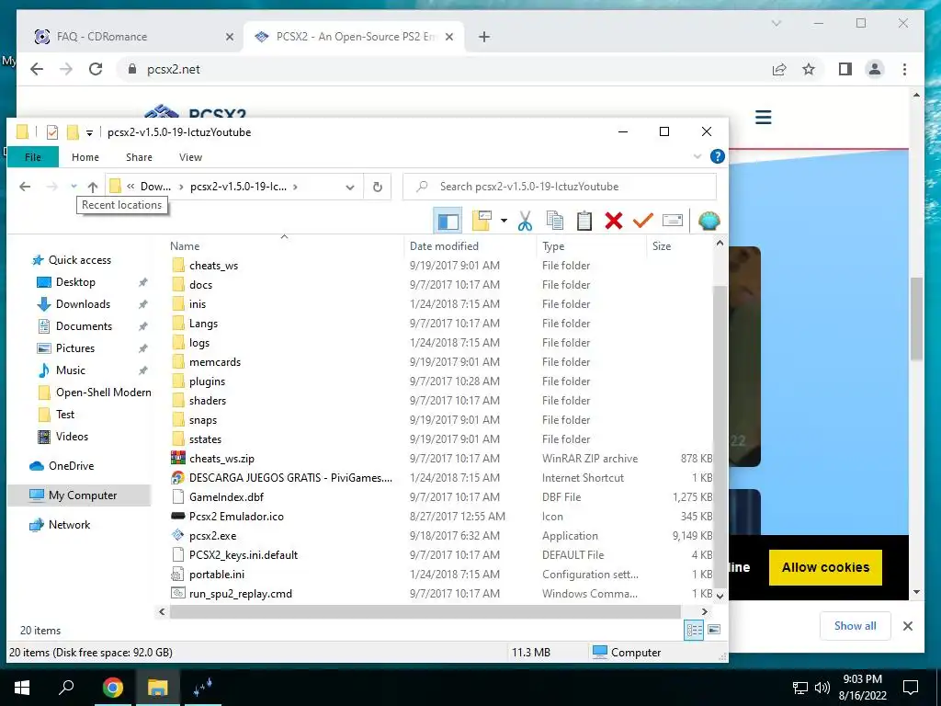Click the search box for pcsx2-v1.5.0-19-IctuzYoutube
The width and height of the screenshot is (941, 706).
(560, 187)
